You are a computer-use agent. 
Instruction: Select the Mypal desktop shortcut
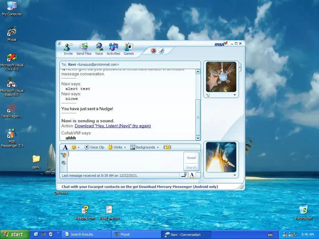click(12, 34)
